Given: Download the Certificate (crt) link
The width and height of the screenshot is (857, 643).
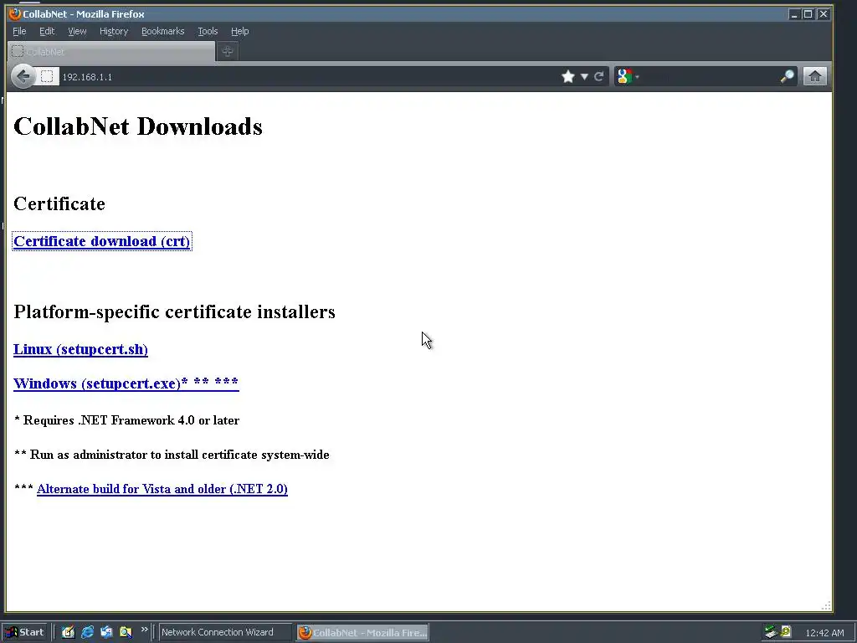Looking at the screenshot, I should coord(101,241).
